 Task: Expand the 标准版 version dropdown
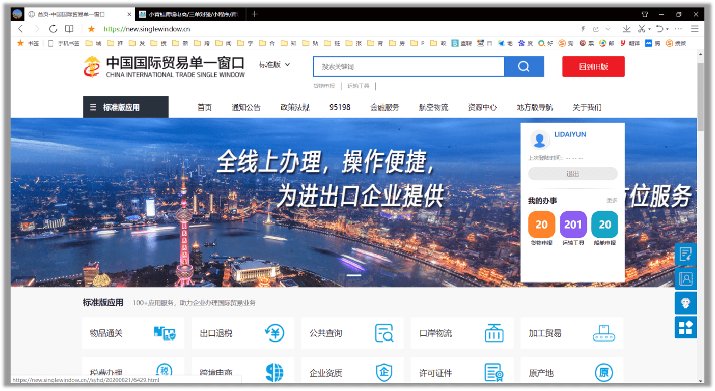(274, 64)
